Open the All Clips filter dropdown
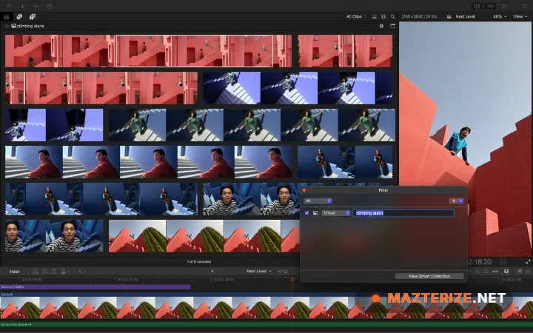 (356, 16)
